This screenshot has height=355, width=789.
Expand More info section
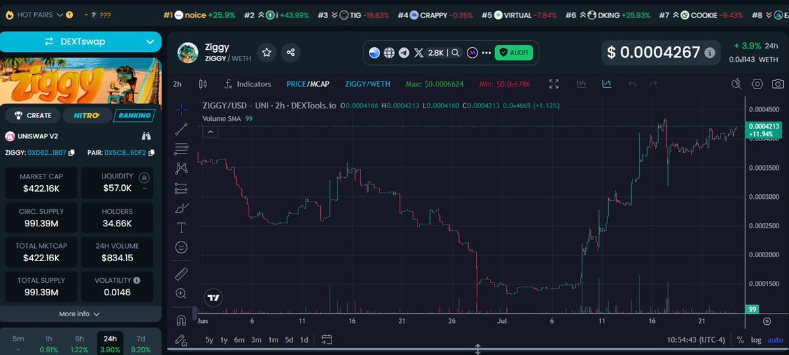[x=80, y=314]
